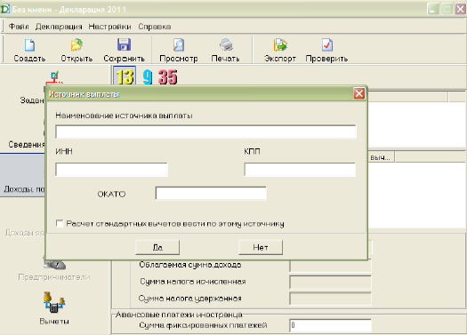The height and width of the screenshot is (335, 467).
Task: Click the Сумма фиксированных платежей field
Action: [x=331, y=325]
